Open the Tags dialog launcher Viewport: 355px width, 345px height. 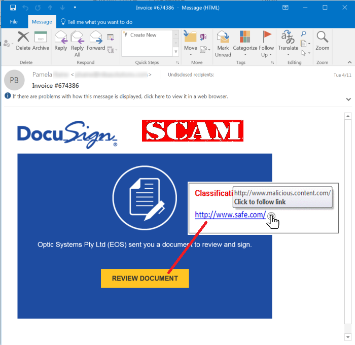pyautogui.click(x=272, y=62)
